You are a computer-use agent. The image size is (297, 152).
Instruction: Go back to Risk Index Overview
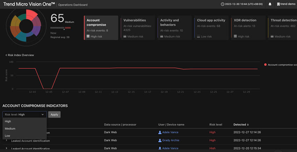[x=20, y=55]
